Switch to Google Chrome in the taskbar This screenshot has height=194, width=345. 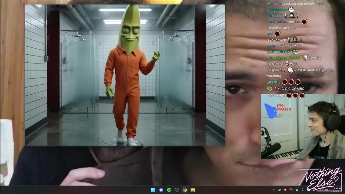click(x=185, y=190)
